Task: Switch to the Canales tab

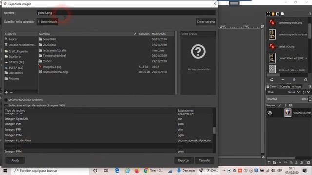Action: (x=284, y=86)
